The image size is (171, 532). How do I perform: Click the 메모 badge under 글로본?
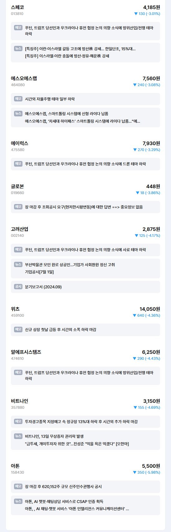[x=18, y=207]
